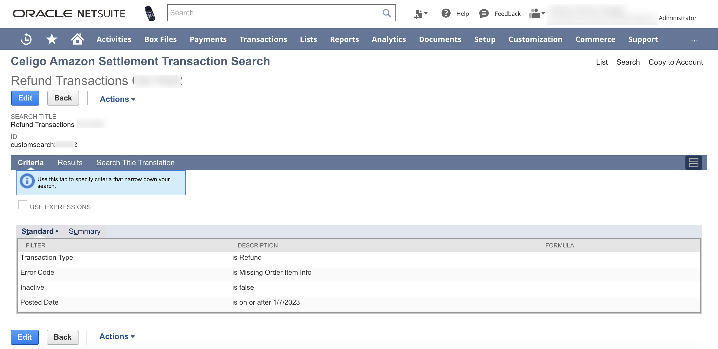Click the info icon in the criteria tip
Screen dimensions: 718x349
27,181
